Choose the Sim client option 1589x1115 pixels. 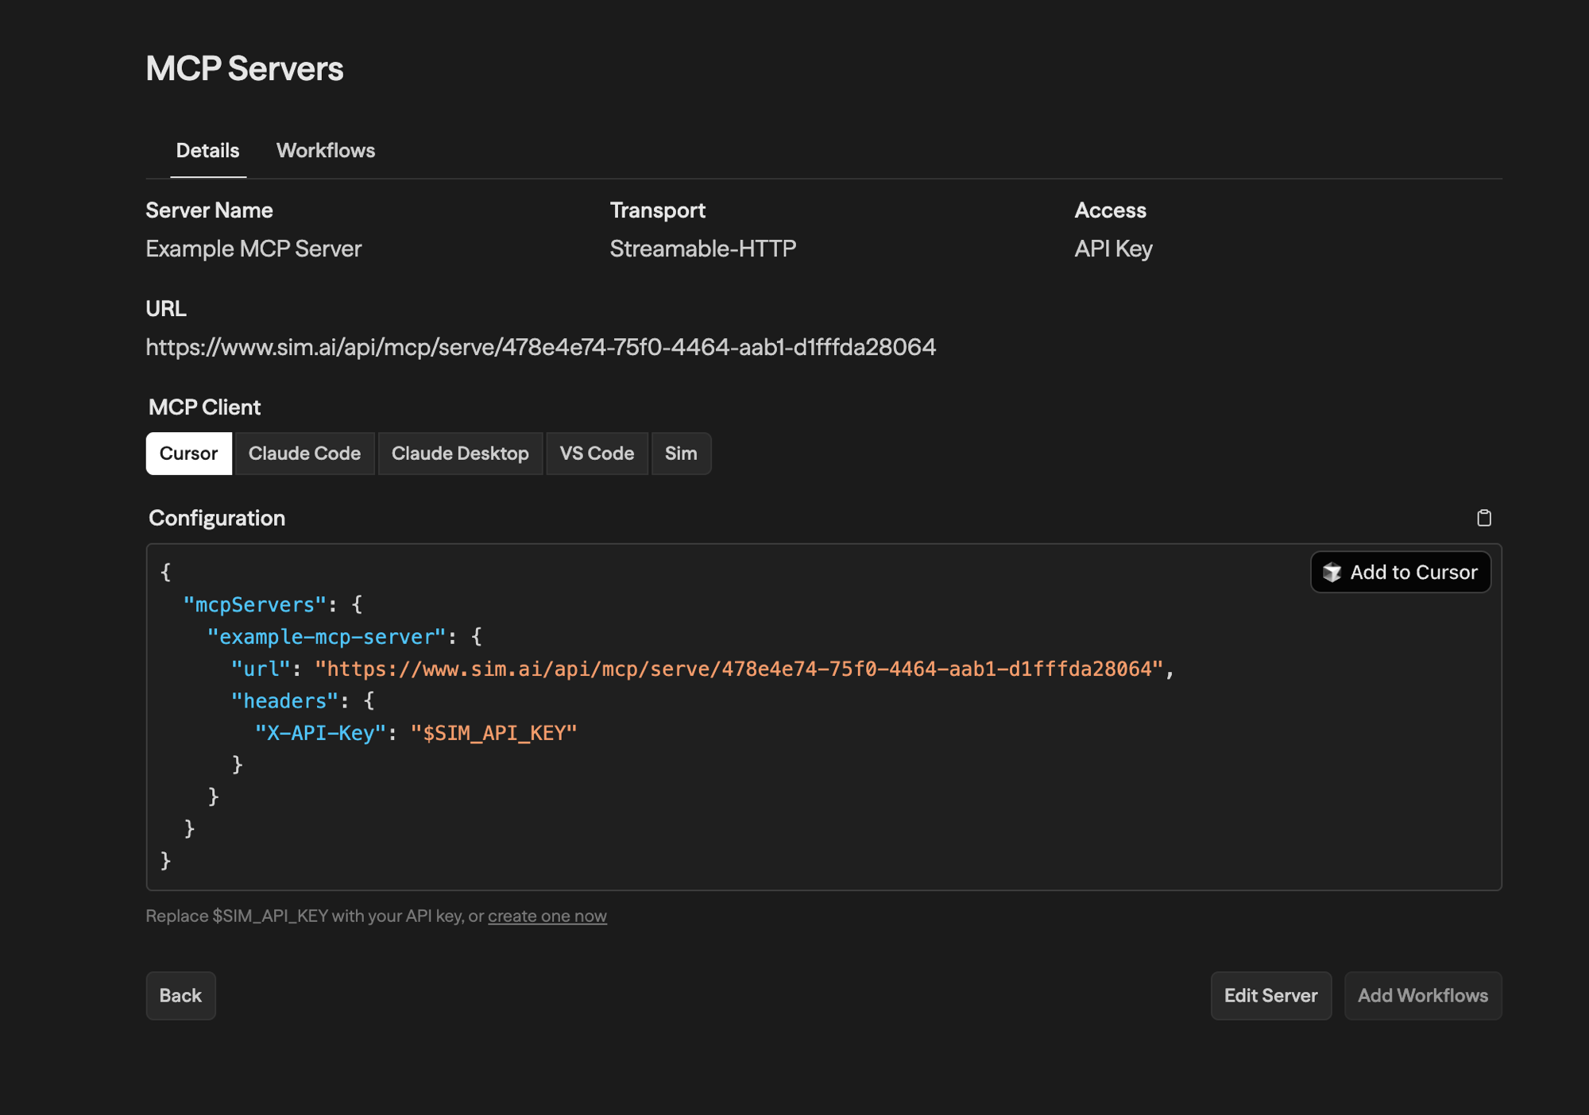tap(681, 453)
